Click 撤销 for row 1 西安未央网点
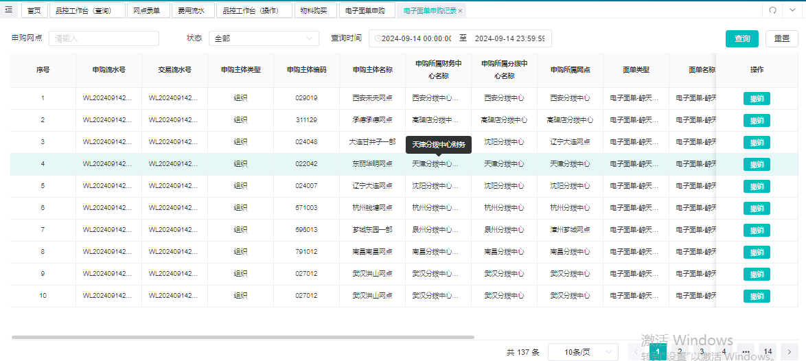 coord(757,98)
